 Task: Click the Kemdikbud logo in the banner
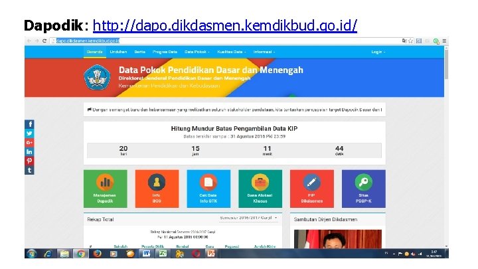[x=97, y=78]
